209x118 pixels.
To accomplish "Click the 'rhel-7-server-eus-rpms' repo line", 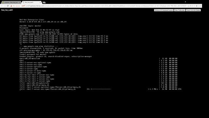I will click(31, 65).
